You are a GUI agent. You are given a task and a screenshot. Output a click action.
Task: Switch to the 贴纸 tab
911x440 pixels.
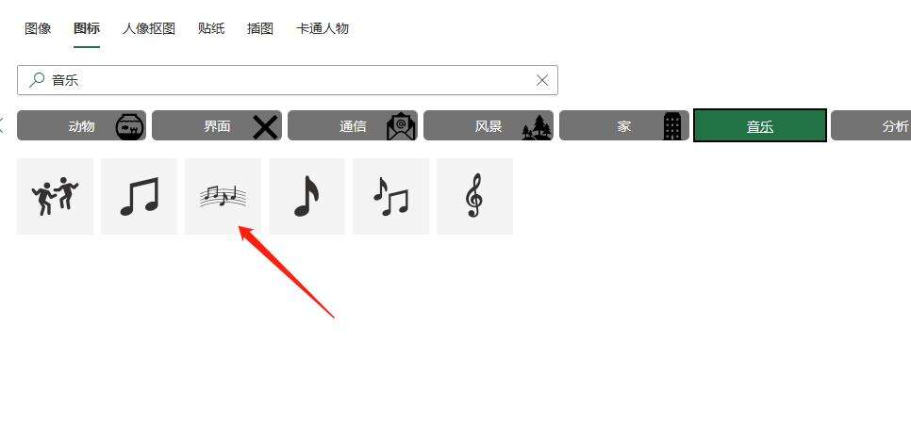coord(211,28)
